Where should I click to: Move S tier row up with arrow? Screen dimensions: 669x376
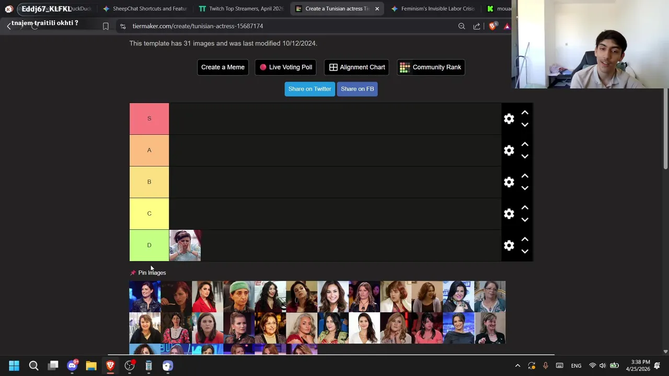(x=525, y=113)
